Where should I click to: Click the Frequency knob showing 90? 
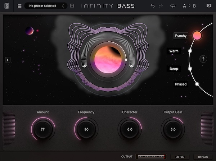86,129
